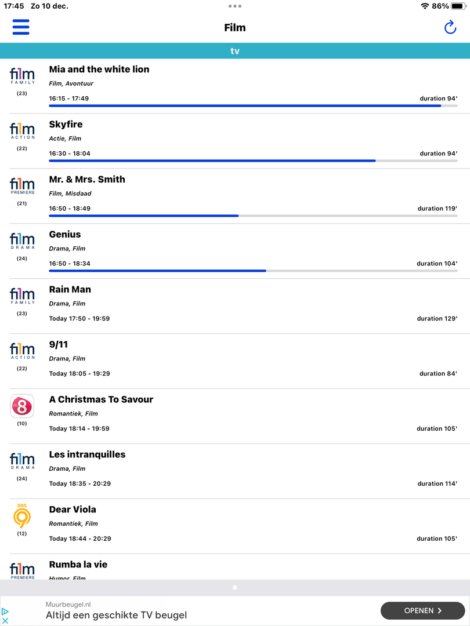Tap the Film Premiere logo beside Mr. & Mrs. Smith
Viewport: 470px width, 626px height.
point(22,186)
